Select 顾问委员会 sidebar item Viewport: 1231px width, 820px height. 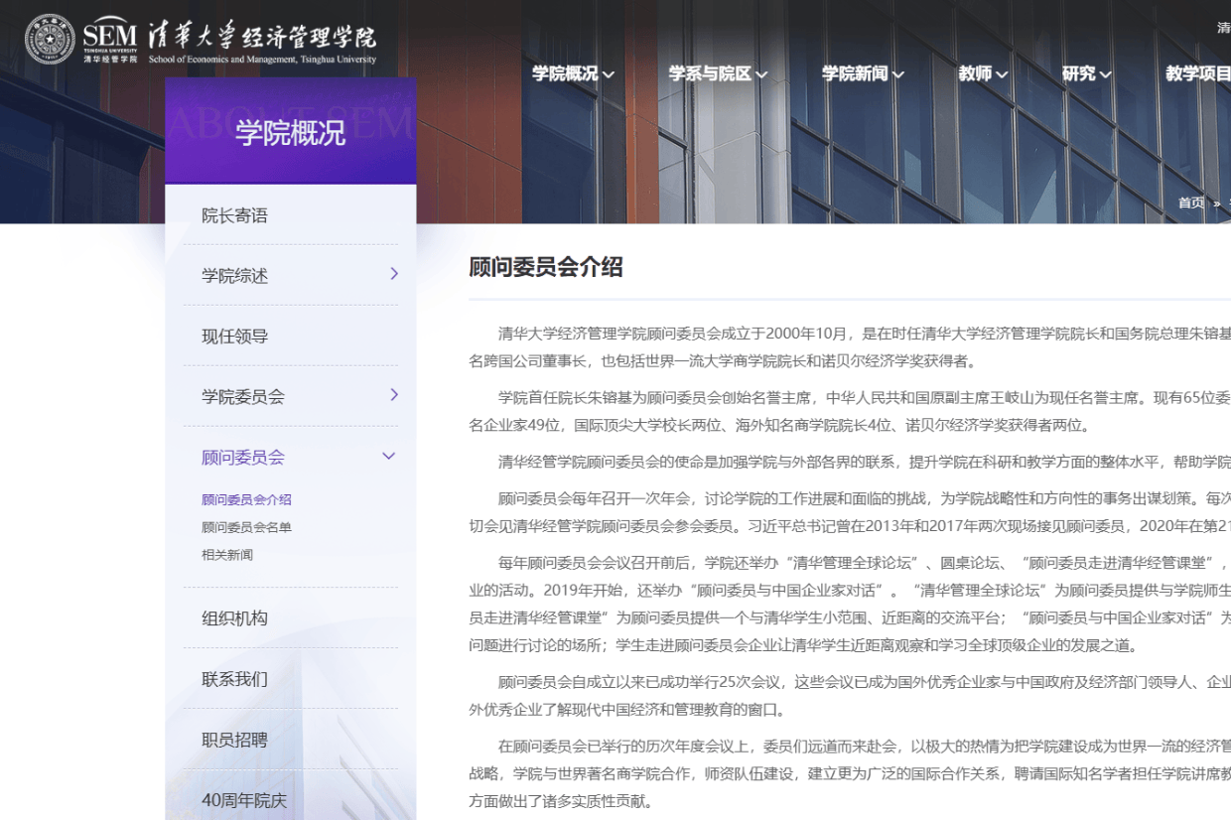[243, 457]
